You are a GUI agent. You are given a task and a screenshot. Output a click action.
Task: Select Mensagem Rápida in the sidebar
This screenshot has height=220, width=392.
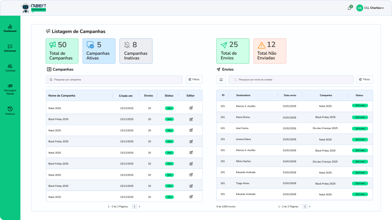(10, 90)
